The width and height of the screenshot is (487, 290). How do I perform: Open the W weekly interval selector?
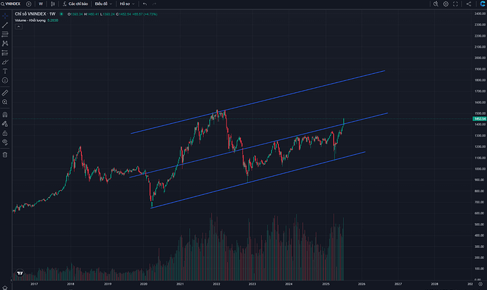click(x=41, y=4)
